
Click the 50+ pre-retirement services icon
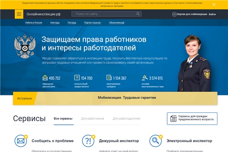tap(174, 119)
